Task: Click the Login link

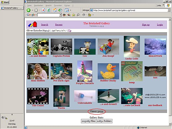Action: (x=160, y=25)
